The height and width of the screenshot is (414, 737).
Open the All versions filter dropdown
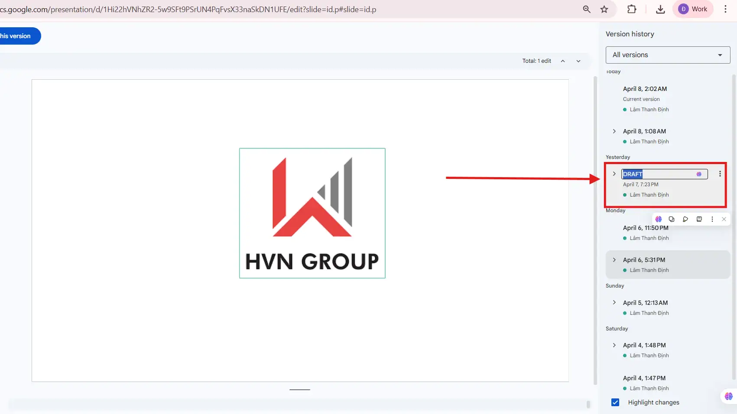click(668, 55)
